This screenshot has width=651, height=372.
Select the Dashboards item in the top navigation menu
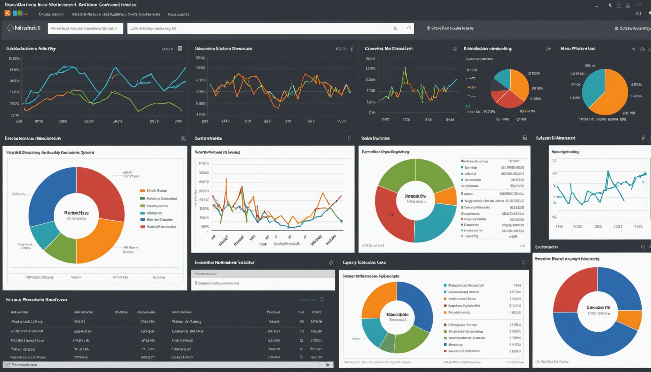click(52, 14)
